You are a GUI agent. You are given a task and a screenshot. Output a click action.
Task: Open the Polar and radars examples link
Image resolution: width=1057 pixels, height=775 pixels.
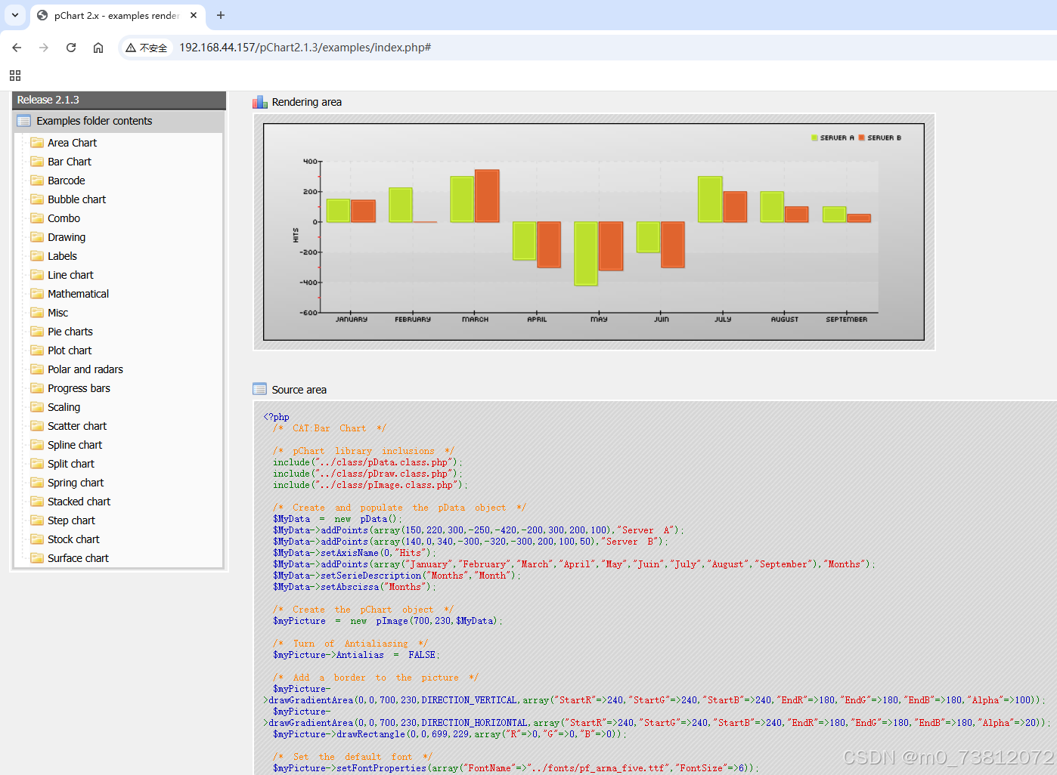tap(85, 369)
